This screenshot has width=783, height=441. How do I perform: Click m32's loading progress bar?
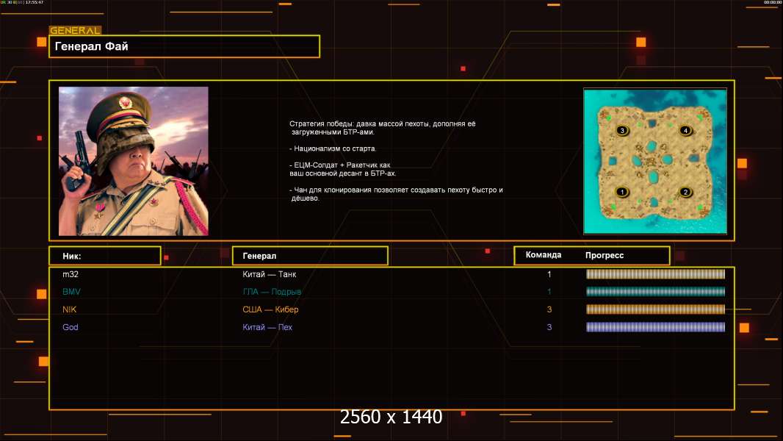655,273
